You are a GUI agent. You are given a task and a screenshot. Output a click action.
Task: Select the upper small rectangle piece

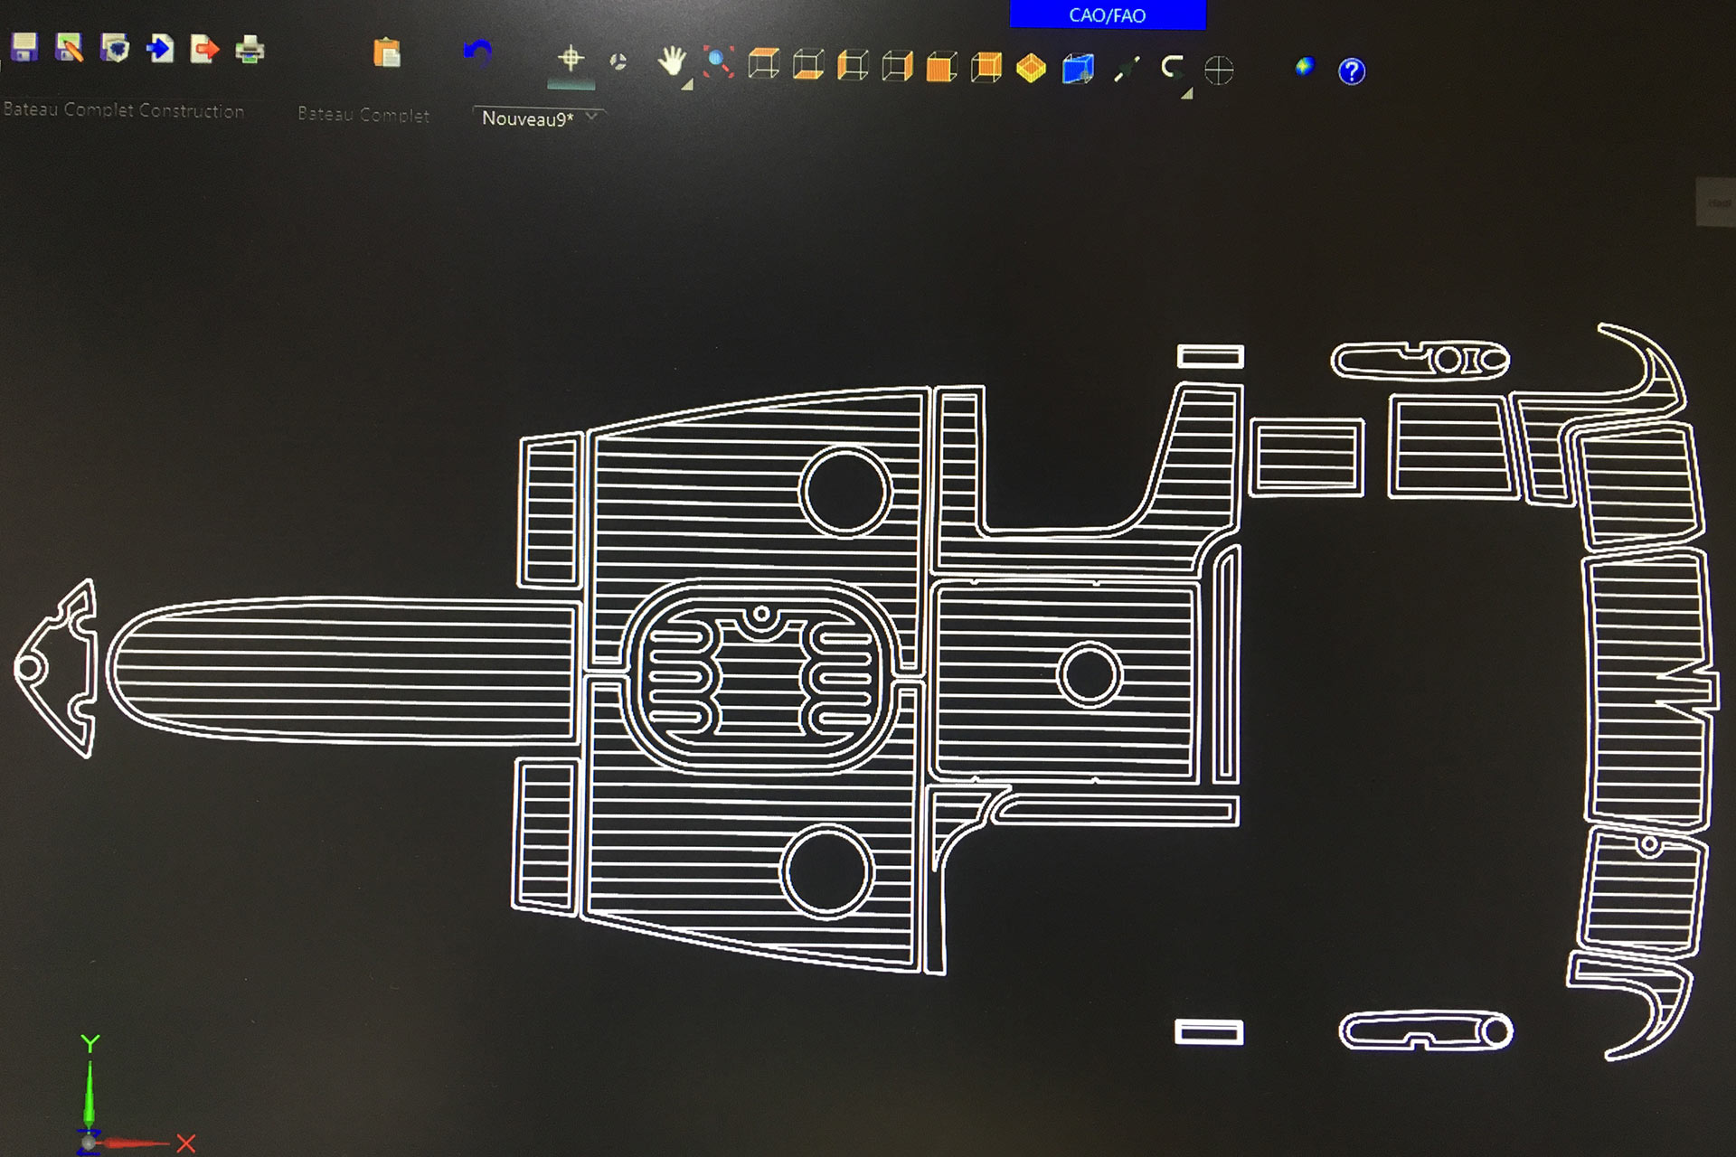[1211, 356]
